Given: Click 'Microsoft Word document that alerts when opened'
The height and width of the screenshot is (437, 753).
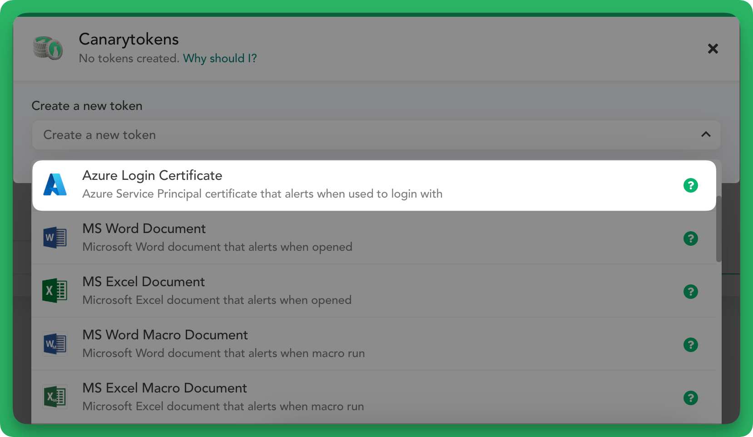Looking at the screenshot, I should tap(217, 247).
